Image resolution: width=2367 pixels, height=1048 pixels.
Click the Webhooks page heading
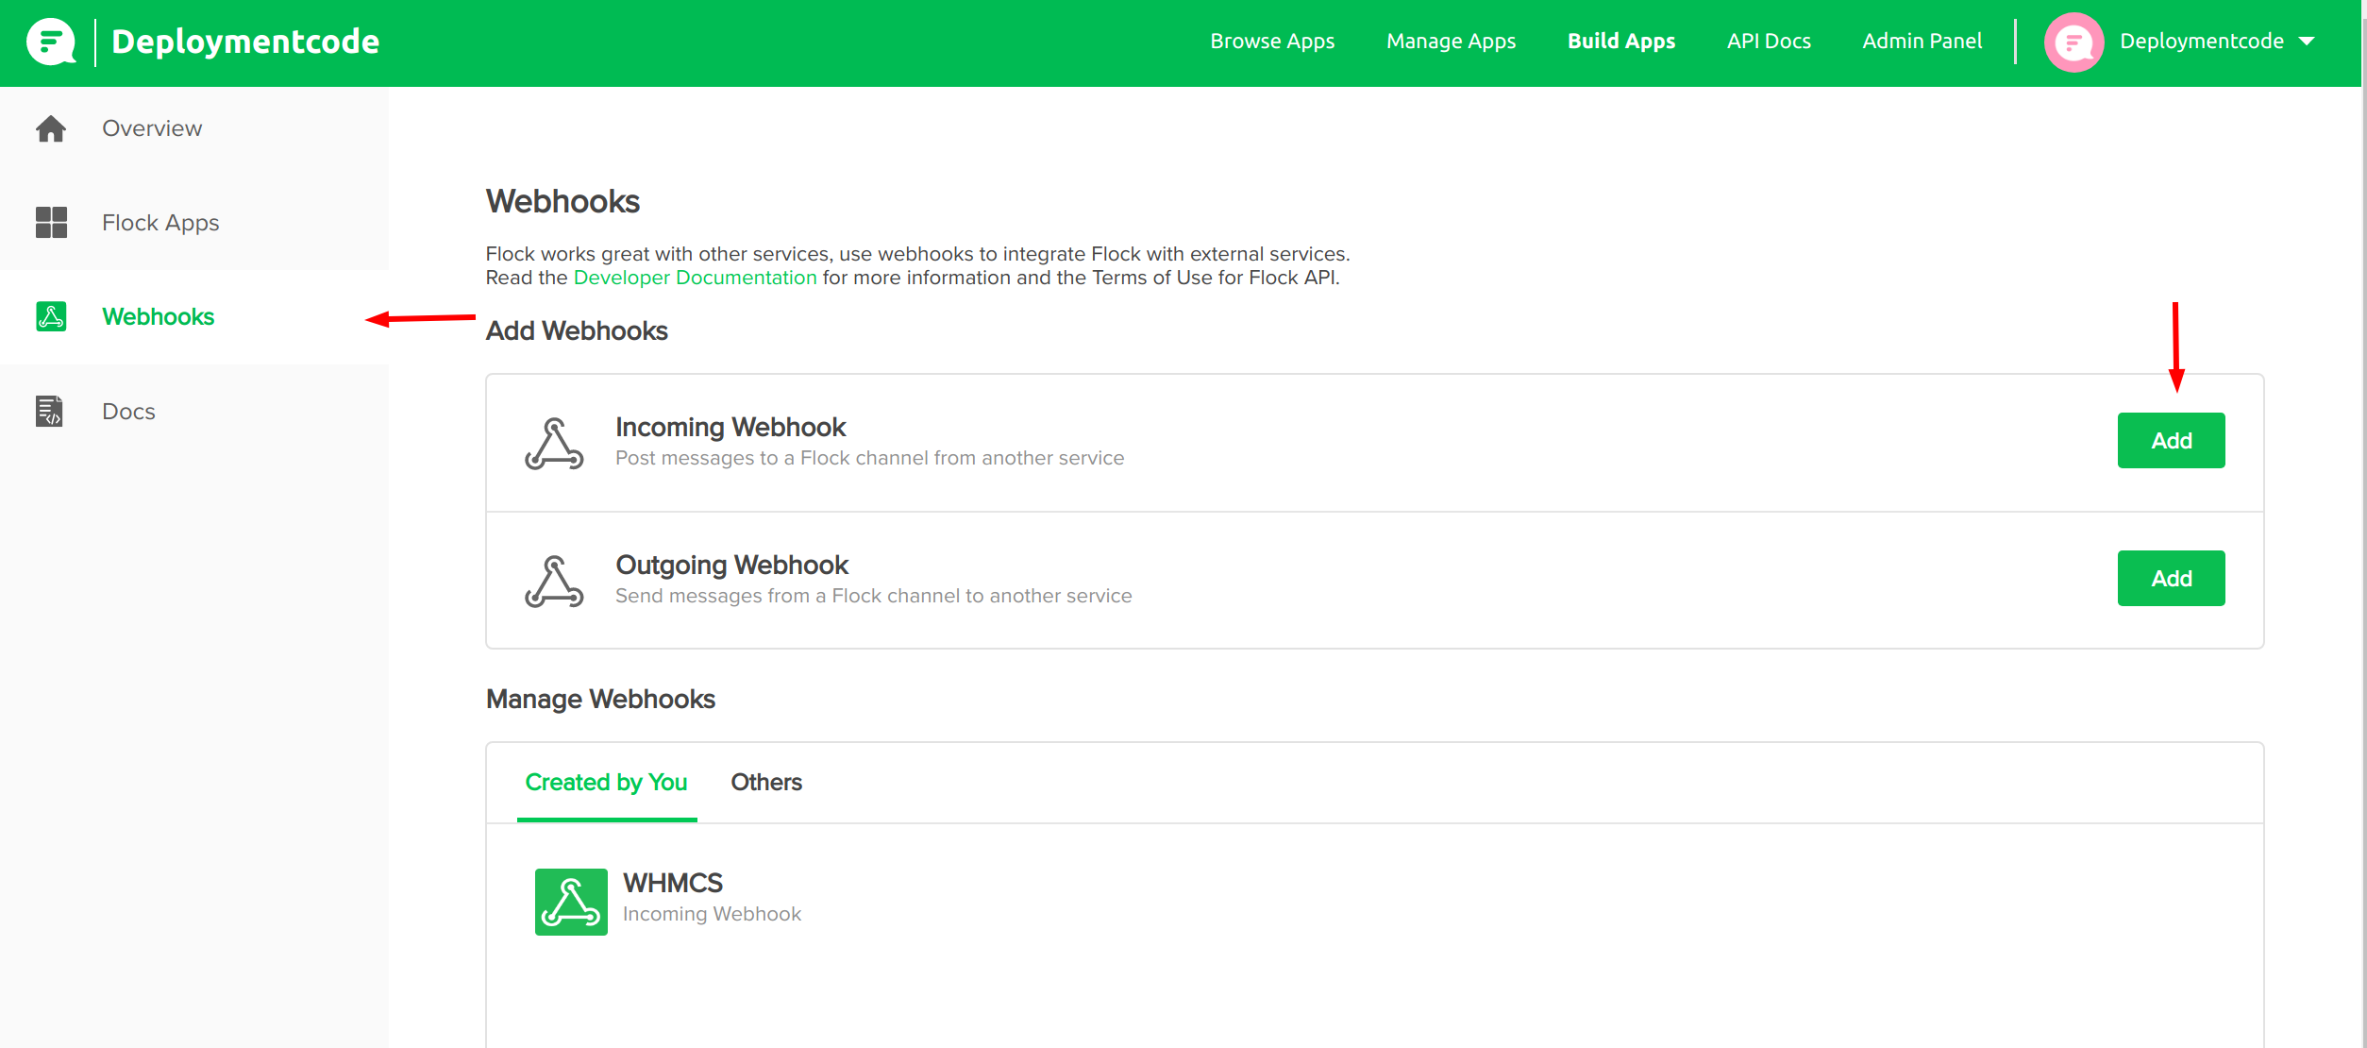tap(562, 202)
